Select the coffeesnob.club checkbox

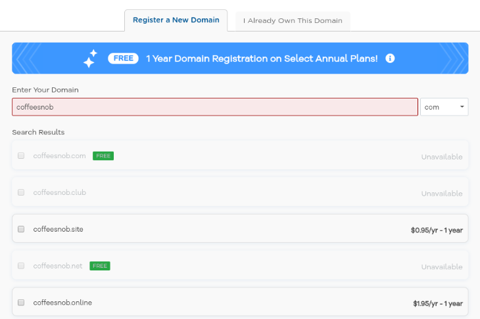[x=21, y=192]
